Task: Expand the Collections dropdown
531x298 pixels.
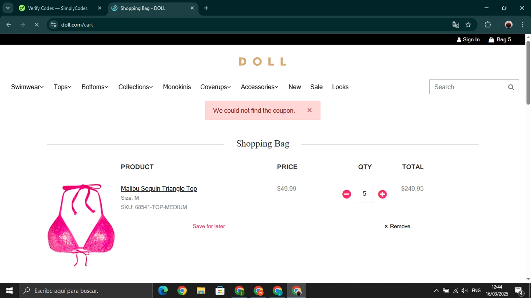Action: [x=136, y=87]
